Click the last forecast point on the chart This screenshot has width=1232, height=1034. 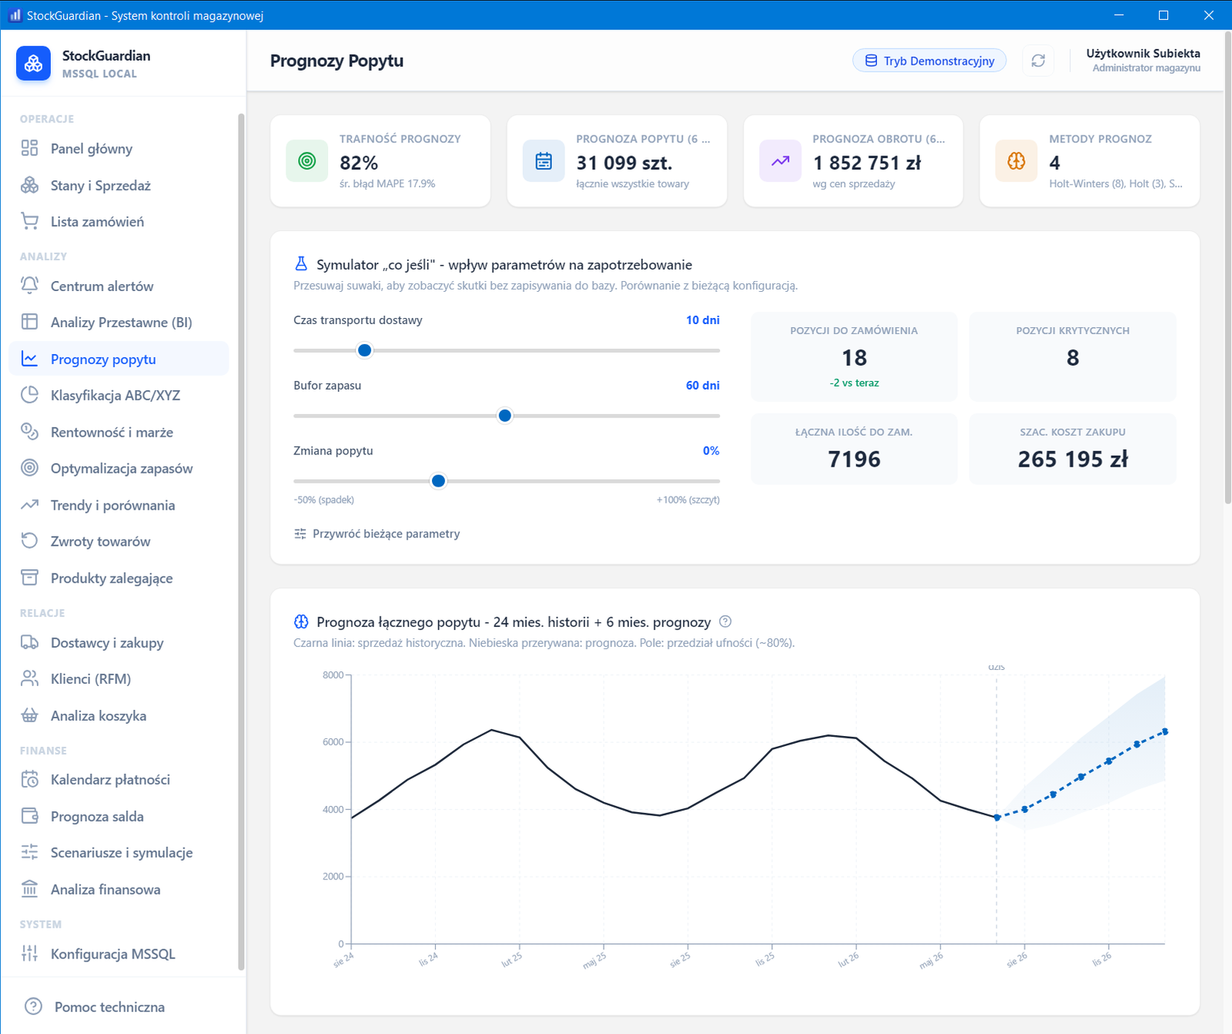coord(1165,731)
